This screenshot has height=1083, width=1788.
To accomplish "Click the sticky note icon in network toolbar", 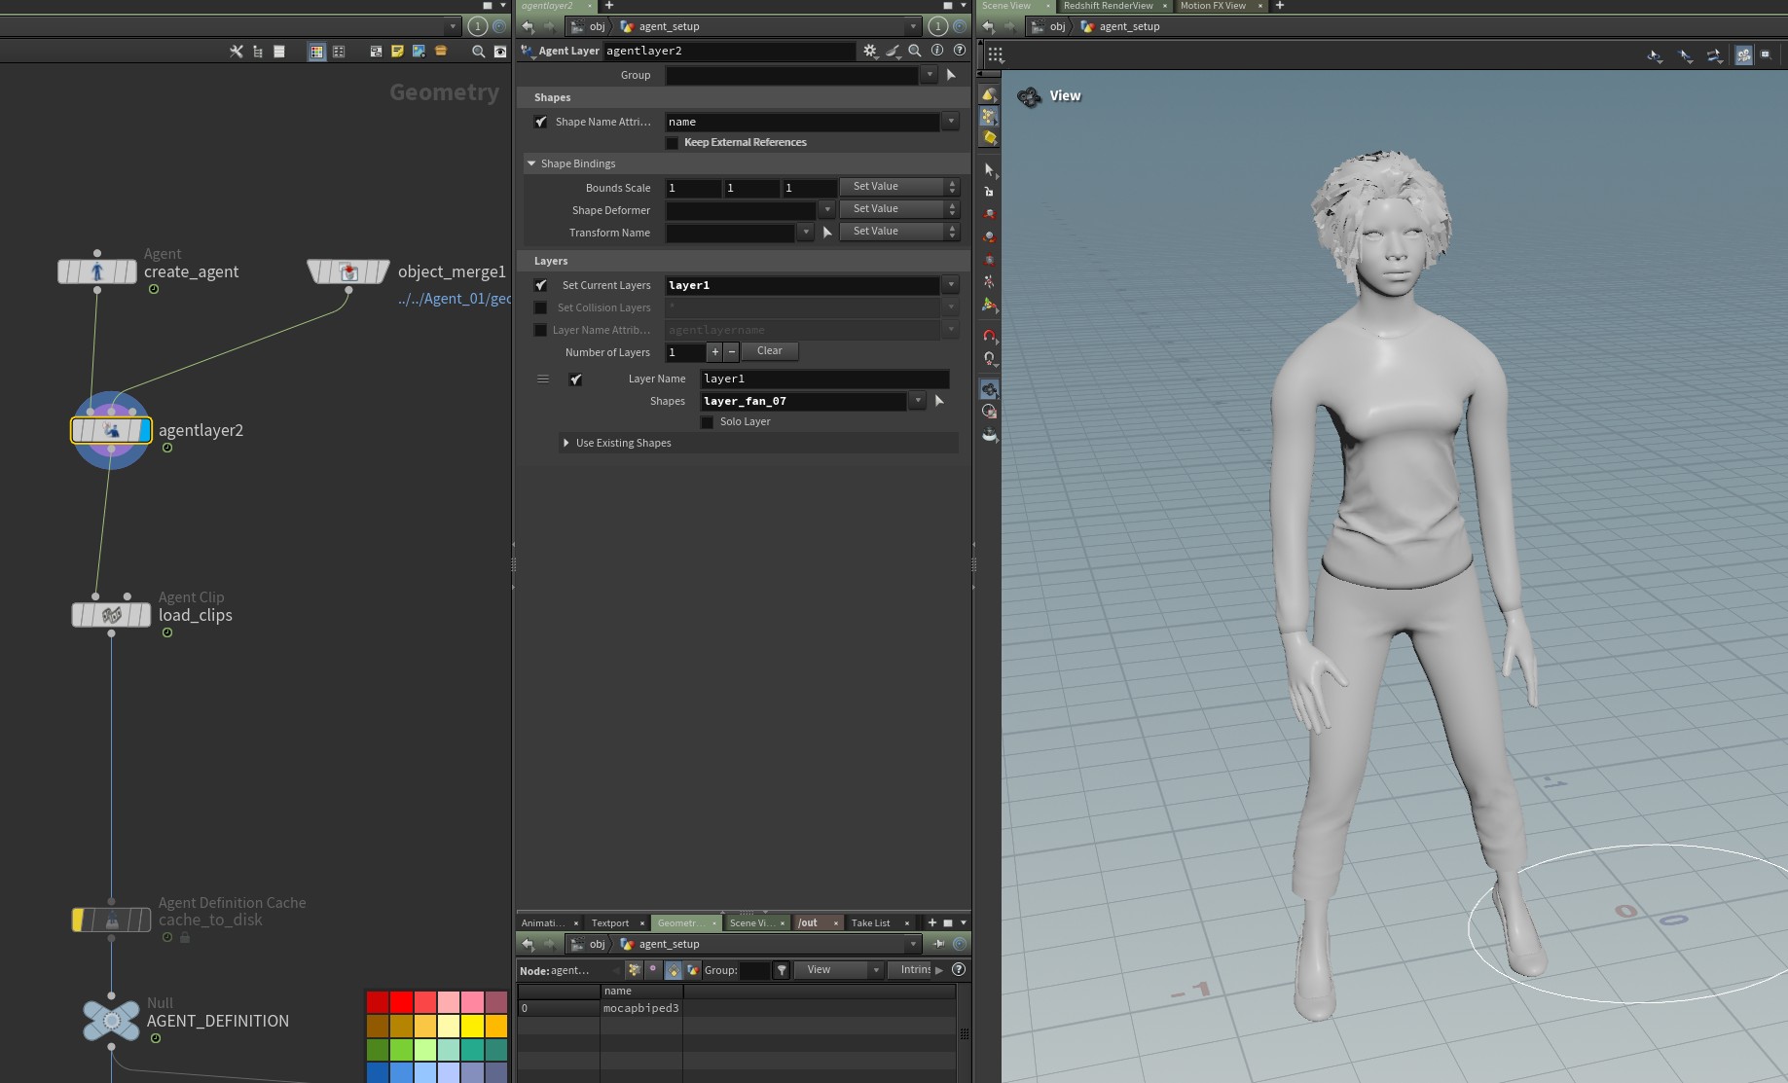I will coord(397,52).
